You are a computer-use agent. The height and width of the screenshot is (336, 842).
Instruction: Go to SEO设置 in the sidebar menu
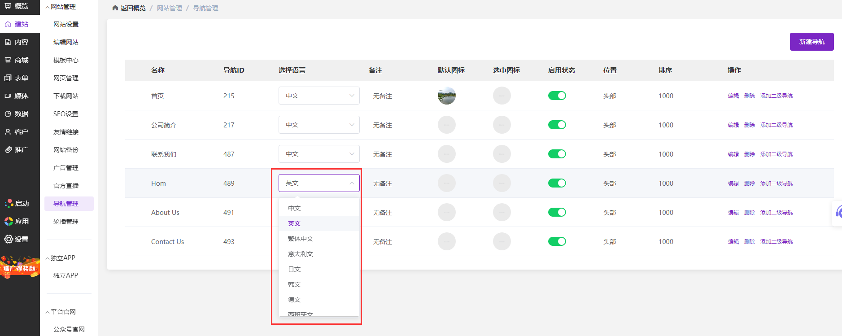tap(65, 114)
